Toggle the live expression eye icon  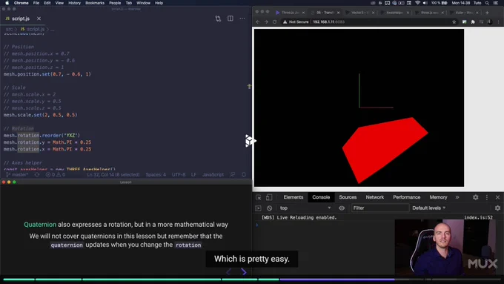coord(342,208)
